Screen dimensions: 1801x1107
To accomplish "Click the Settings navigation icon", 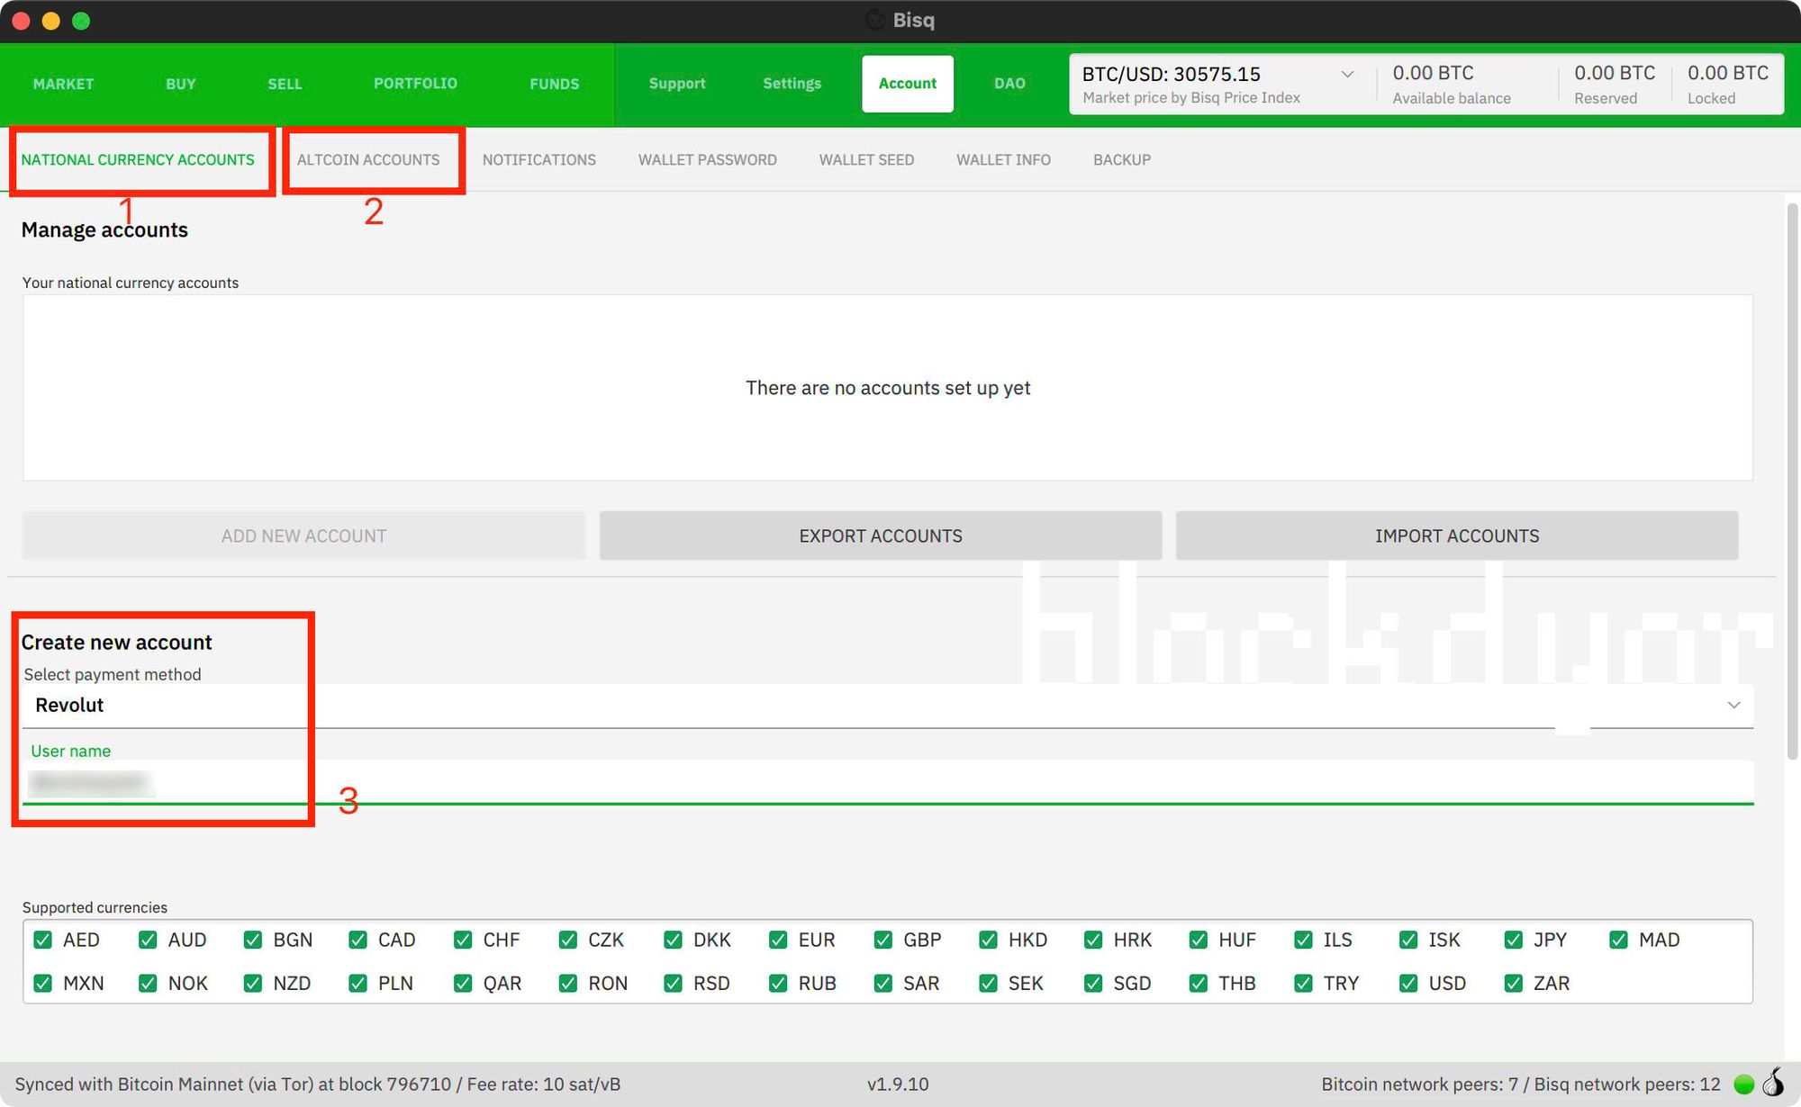I will click(792, 84).
